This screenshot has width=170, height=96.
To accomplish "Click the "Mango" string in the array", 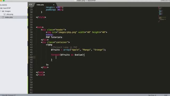I will pos(86,50).
